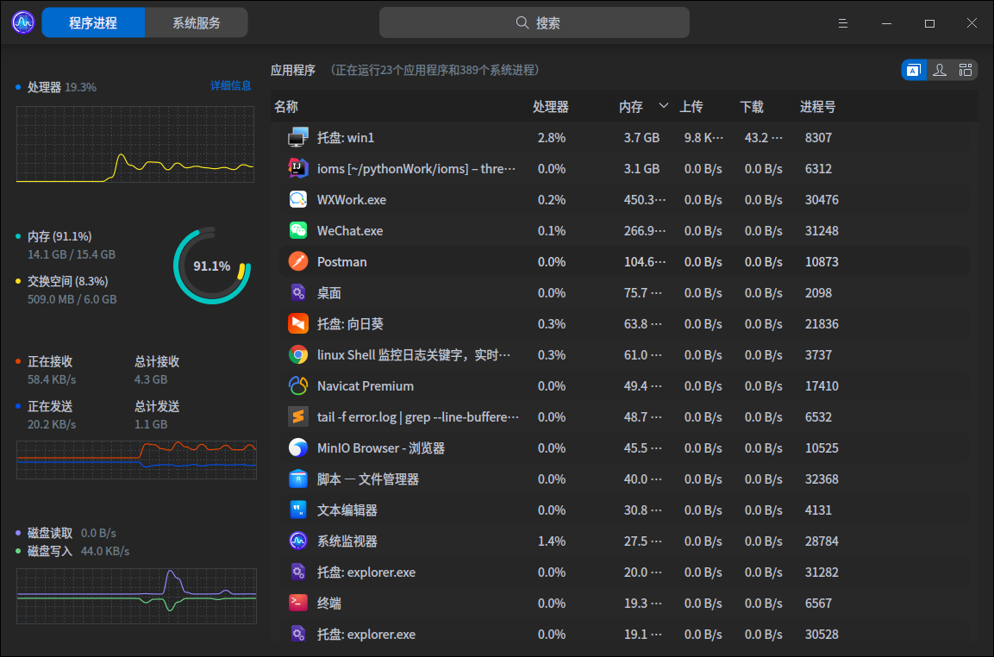
Task: Select the Navicat Premium icon
Action: pyautogui.click(x=298, y=386)
